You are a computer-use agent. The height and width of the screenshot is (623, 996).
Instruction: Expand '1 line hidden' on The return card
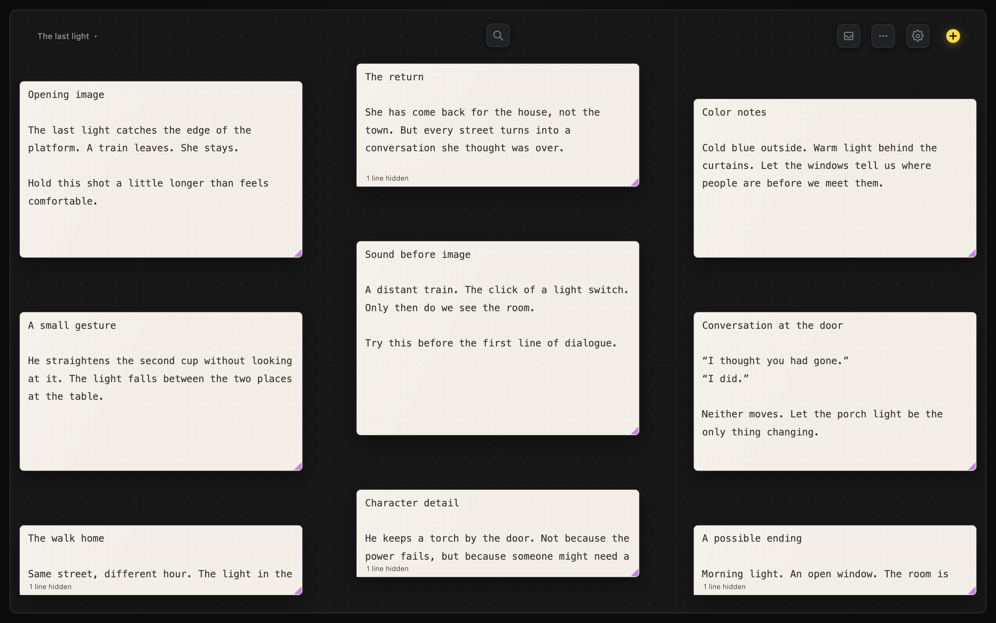click(x=387, y=178)
